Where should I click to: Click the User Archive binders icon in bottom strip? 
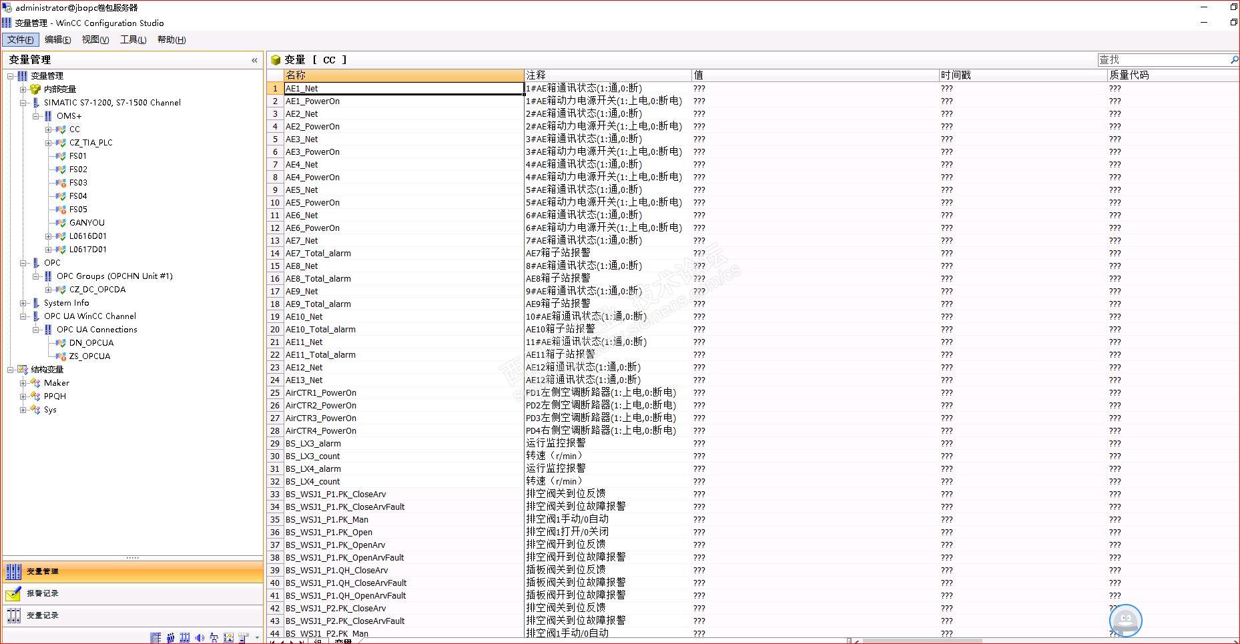point(185,638)
